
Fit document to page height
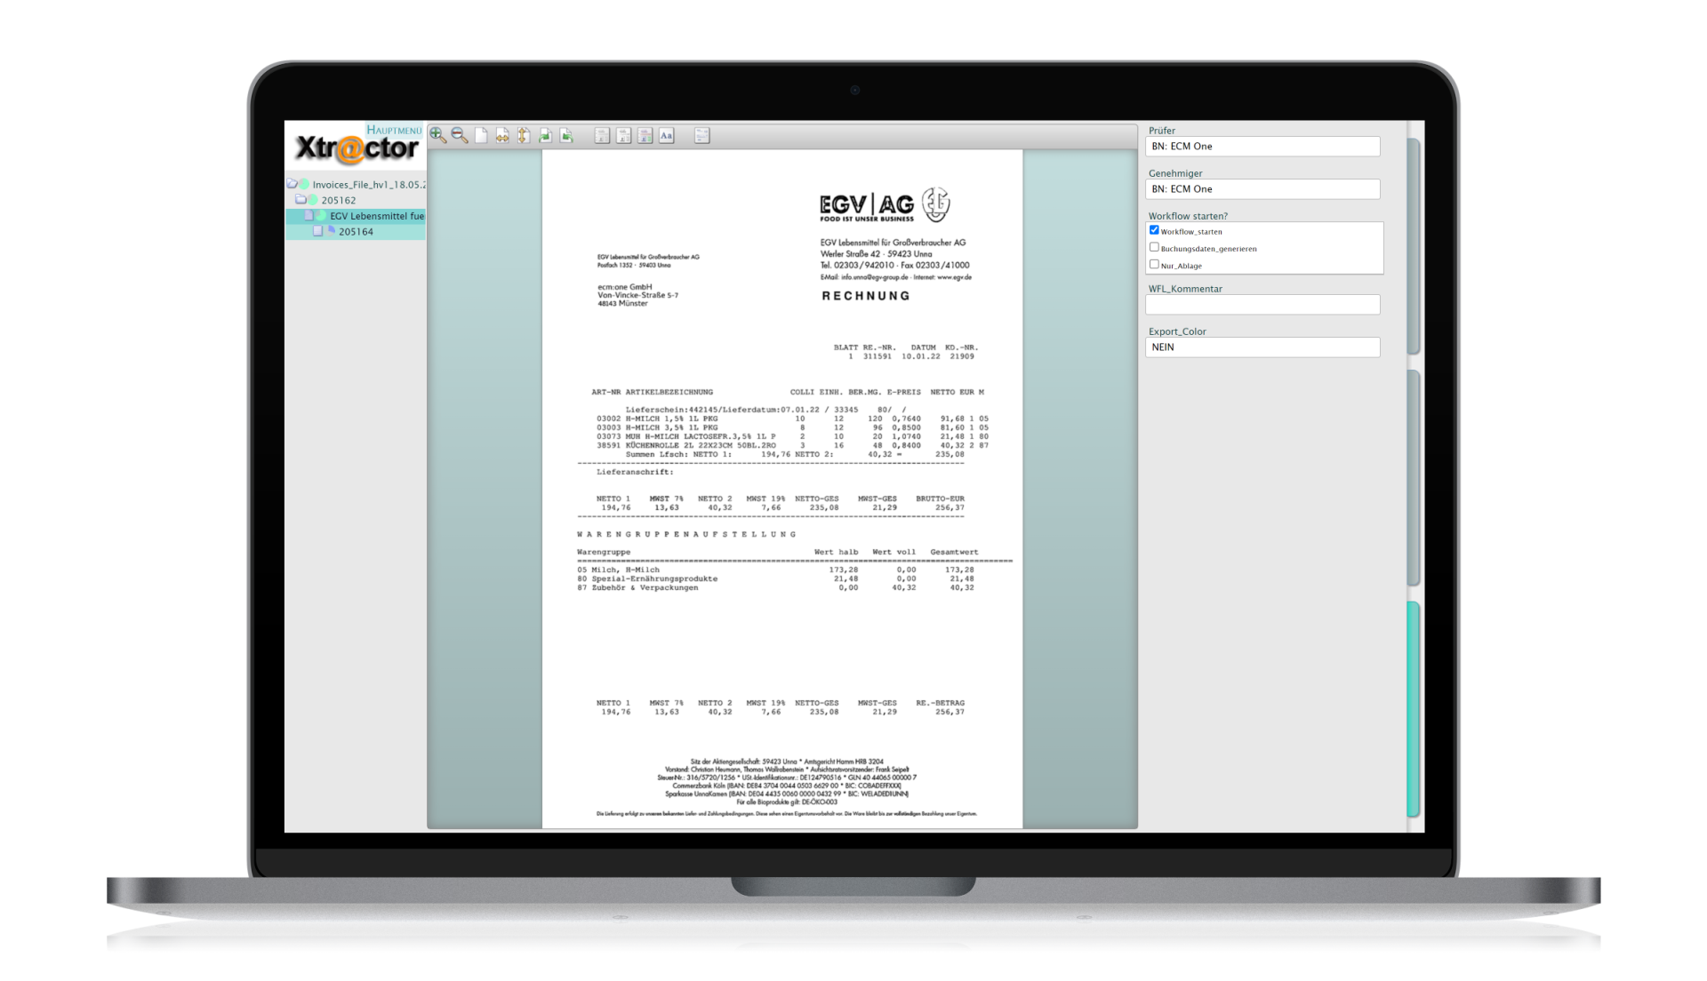click(x=523, y=135)
